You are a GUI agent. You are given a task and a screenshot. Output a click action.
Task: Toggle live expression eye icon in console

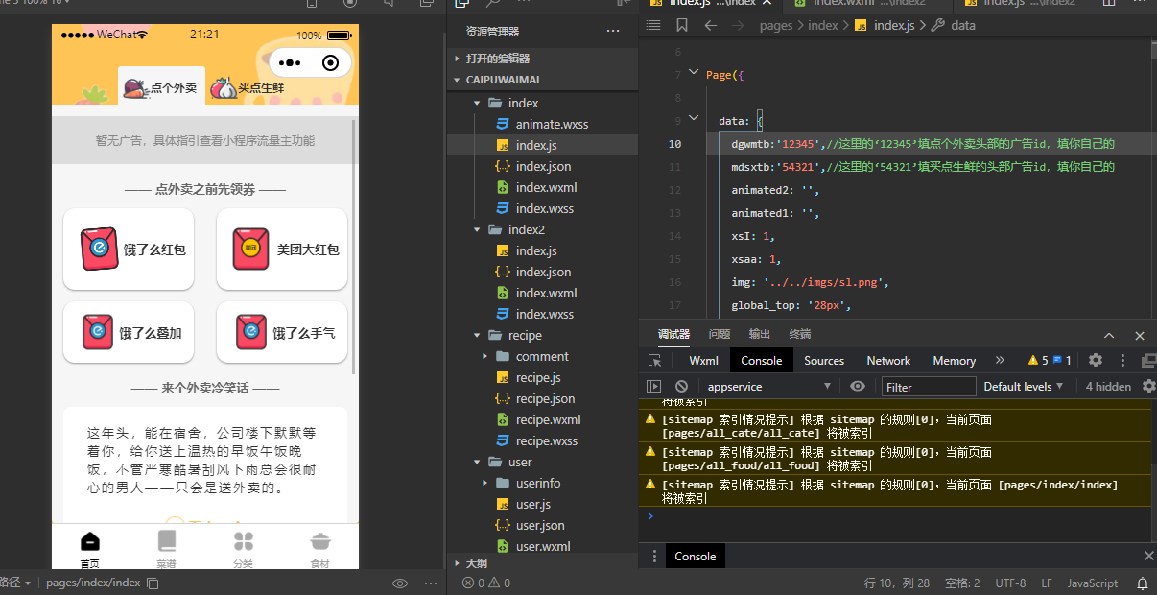coord(858,387)
